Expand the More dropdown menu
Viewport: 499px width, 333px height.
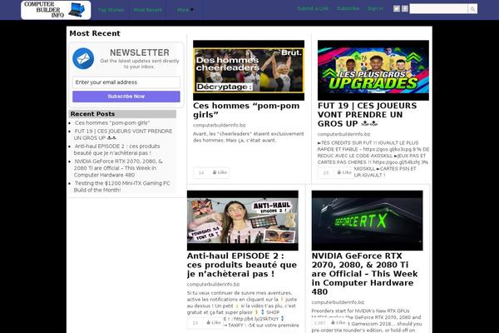pos(185,10)
